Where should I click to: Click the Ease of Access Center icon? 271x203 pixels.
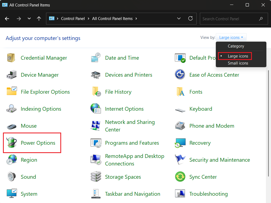(x=180, y=75)
